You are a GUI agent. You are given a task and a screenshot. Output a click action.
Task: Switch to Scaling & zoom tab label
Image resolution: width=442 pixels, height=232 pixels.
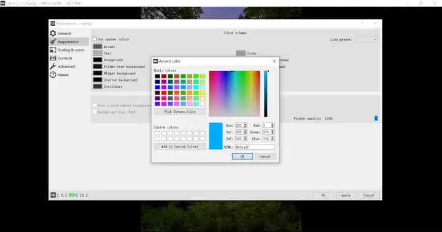(x=71, y=50)
